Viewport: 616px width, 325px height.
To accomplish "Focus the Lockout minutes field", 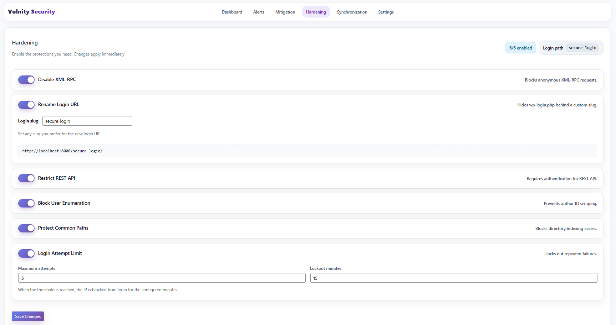I will click(454, 278).
